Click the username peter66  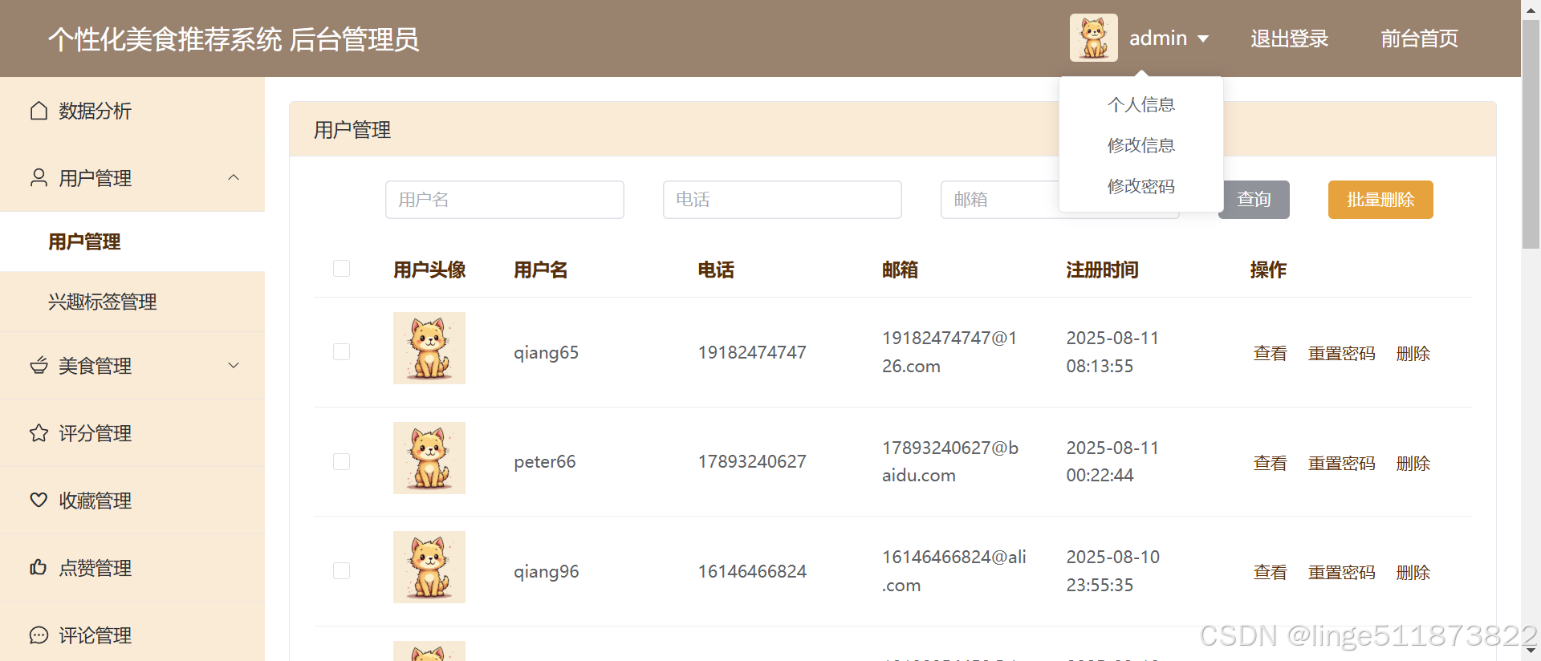tap(545, 461)
